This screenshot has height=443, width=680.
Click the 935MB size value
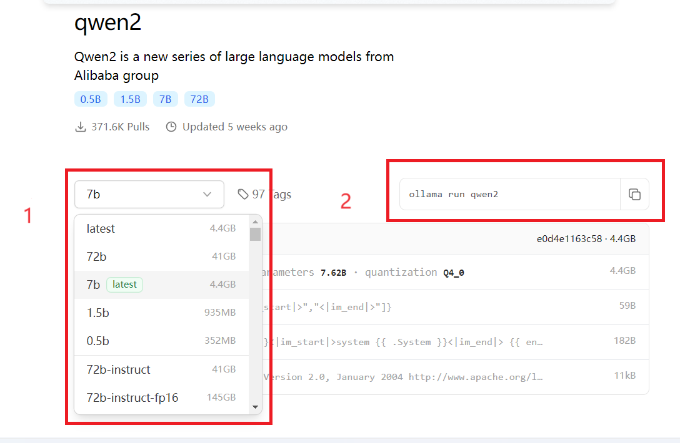[x=220, y=313]
